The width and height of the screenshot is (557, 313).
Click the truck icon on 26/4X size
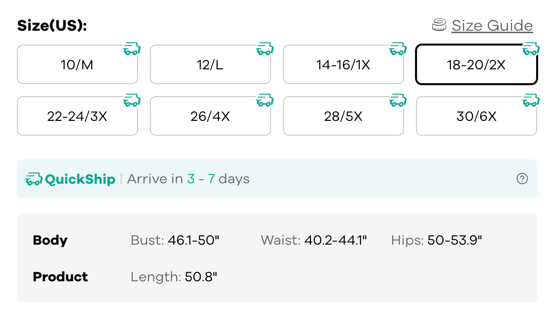click(x=265, y=101)
